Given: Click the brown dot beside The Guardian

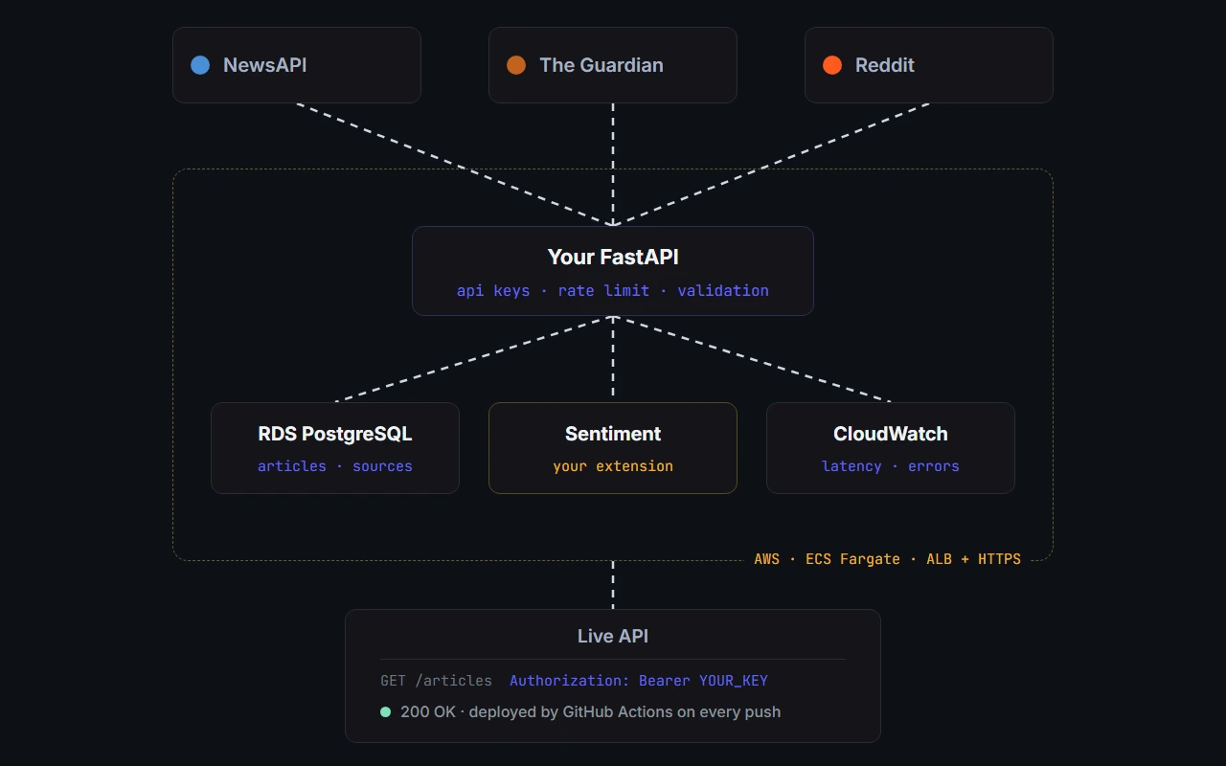Looking at the screenshot, I should click(516, 65).
